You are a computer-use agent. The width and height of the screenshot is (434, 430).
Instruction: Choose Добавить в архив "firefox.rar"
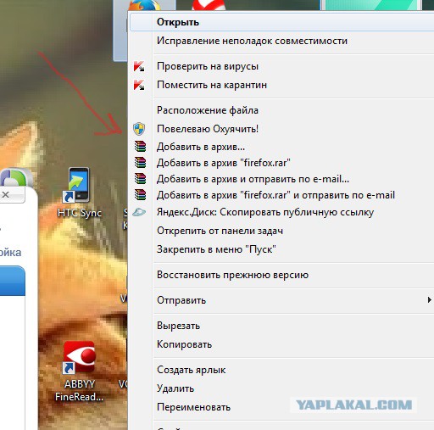[x=282, y=163]
